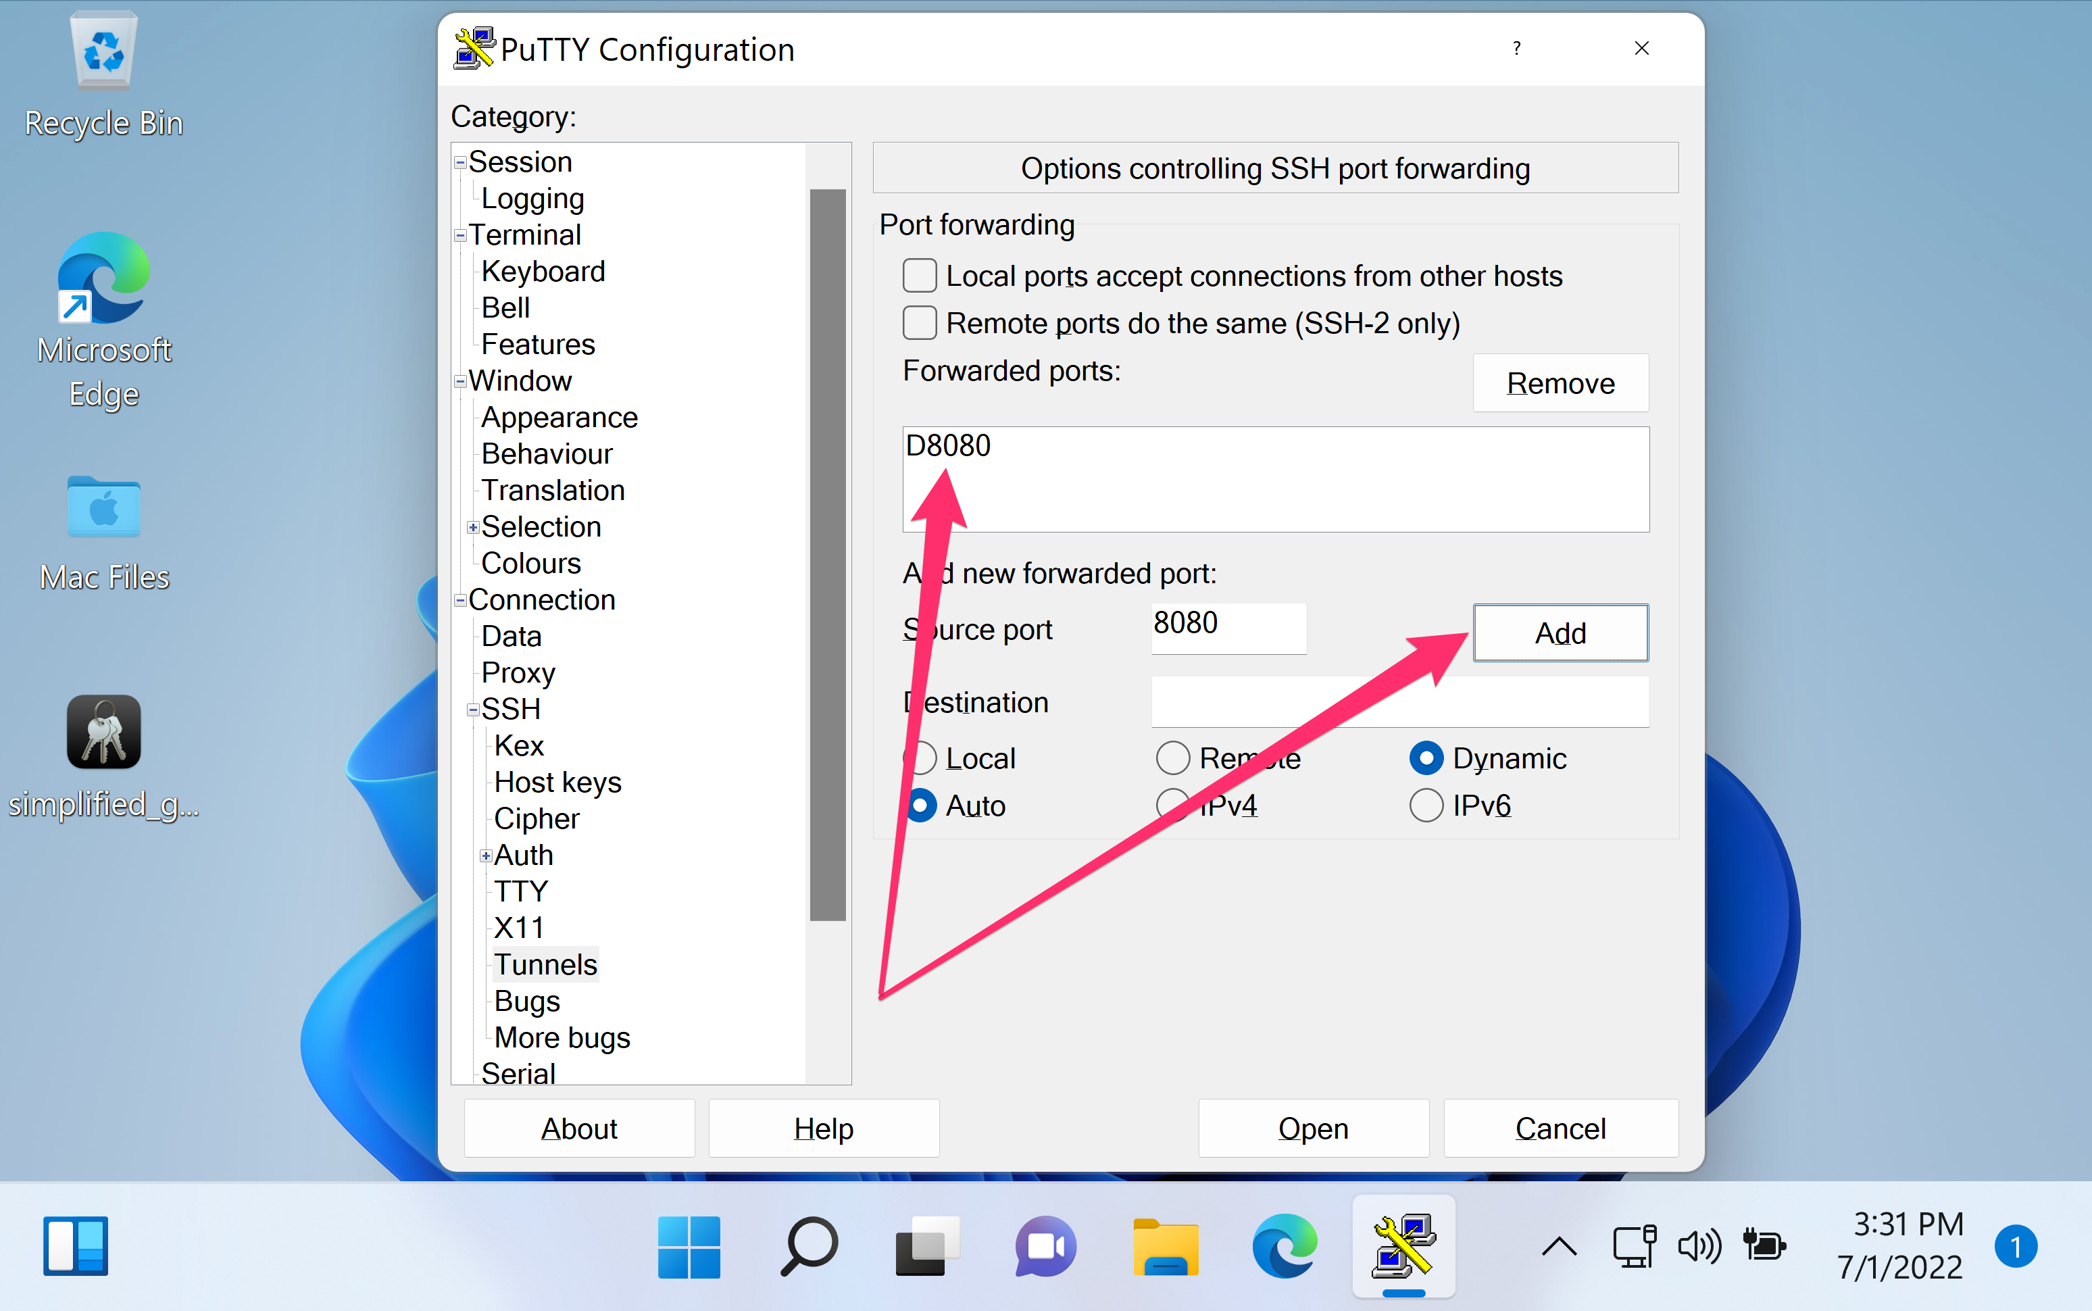Open Kex category
The height and width of the screenshot is (1311, 2092).
518,745
